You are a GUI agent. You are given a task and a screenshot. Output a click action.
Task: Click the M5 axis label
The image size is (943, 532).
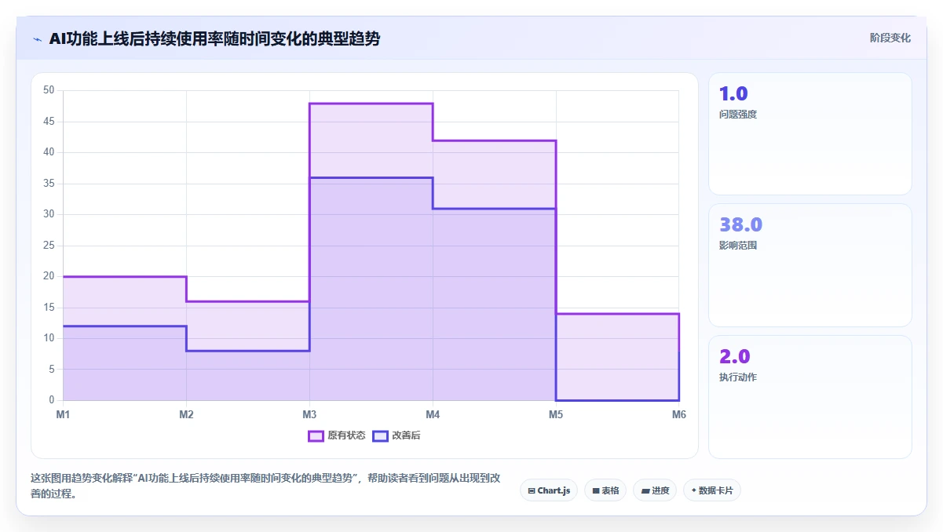click(556, 414)
